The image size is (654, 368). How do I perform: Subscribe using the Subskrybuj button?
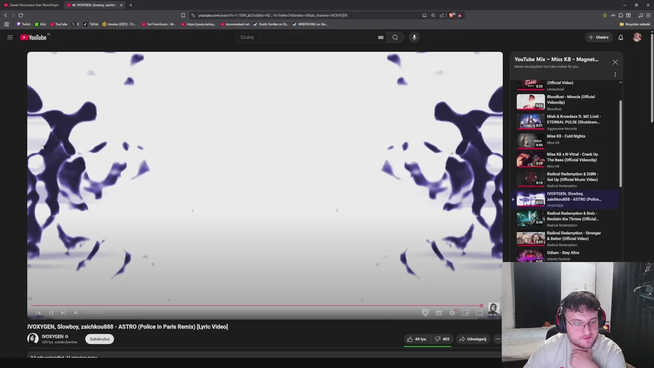click(x=100, y=339)
